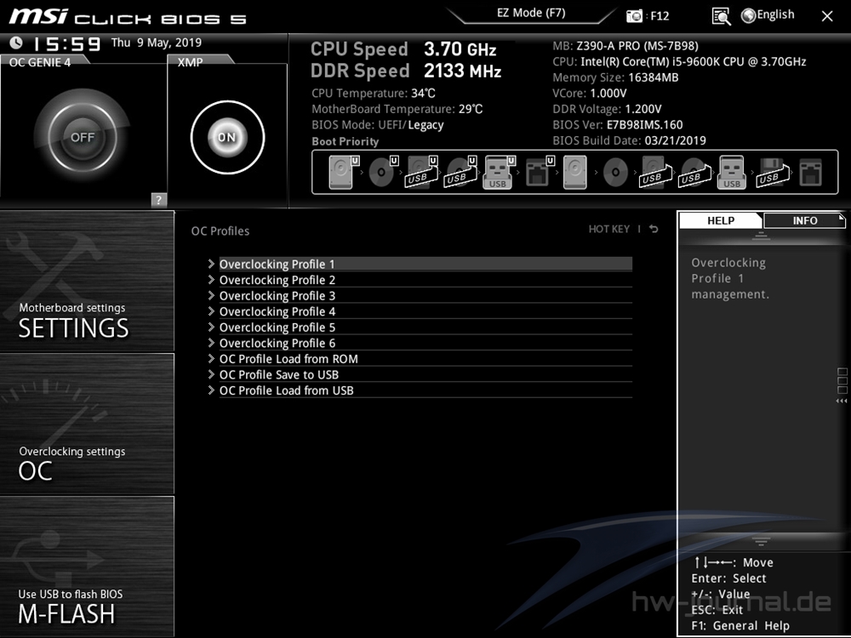
Task: Expand the Overclocking Profile 3 arrow
Action: point(211,295)
